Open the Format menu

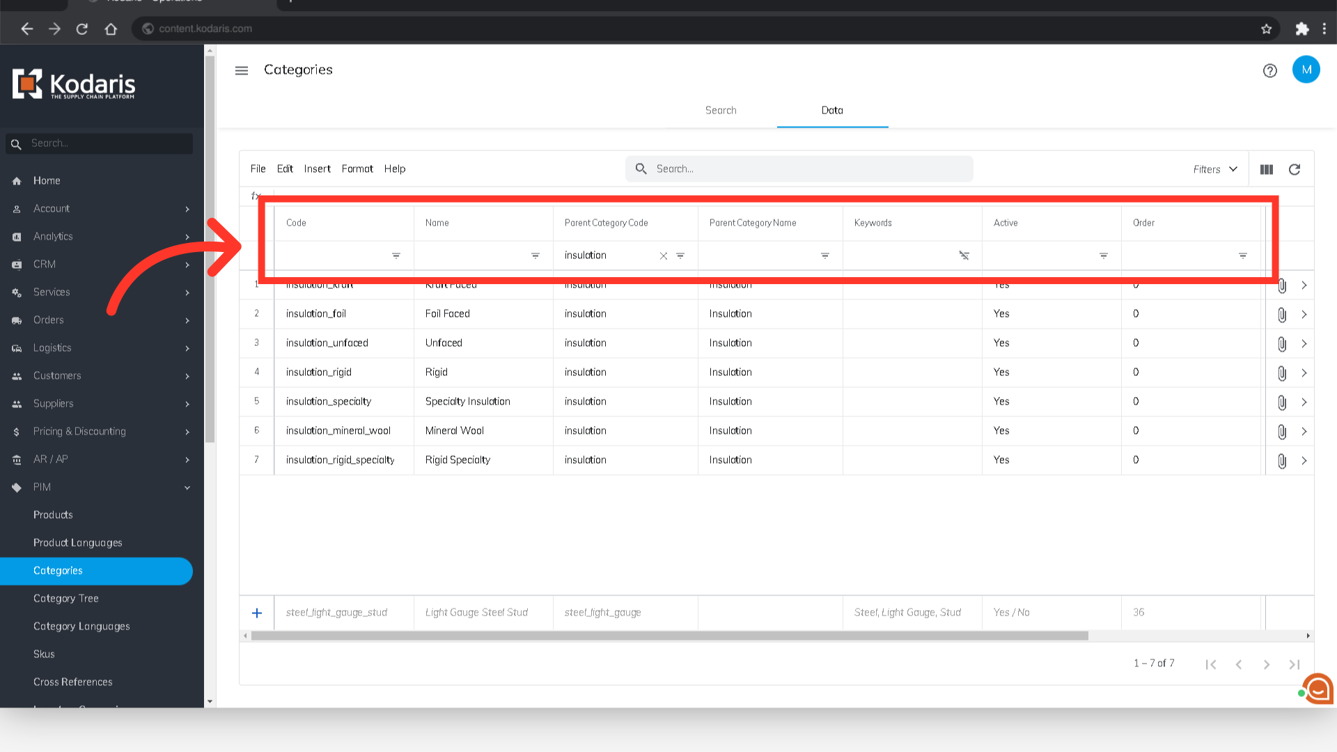click(357, 169)
